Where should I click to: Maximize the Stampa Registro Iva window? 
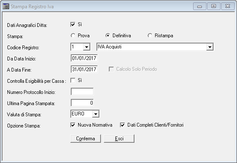pyautogui.click(x=213, y=6)
